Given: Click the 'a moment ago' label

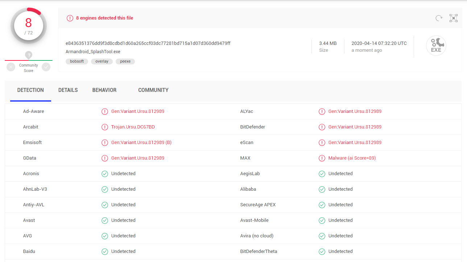Looking at the screenshot, I should (x=367, y=50).
